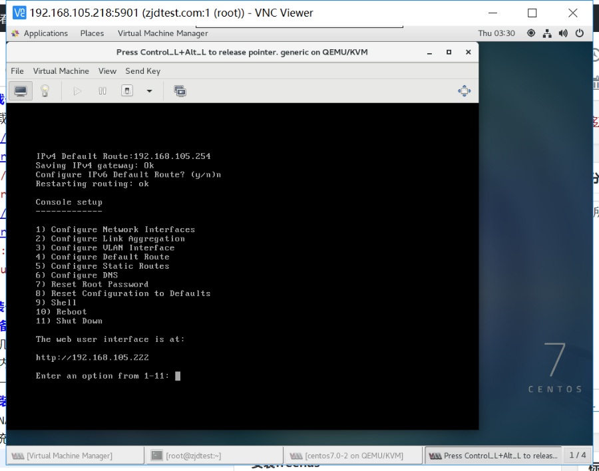Viewport: 599px width, 471px height.
Task: Maximize the generic on QEMU/KVM window
Action: pos(449,53)
